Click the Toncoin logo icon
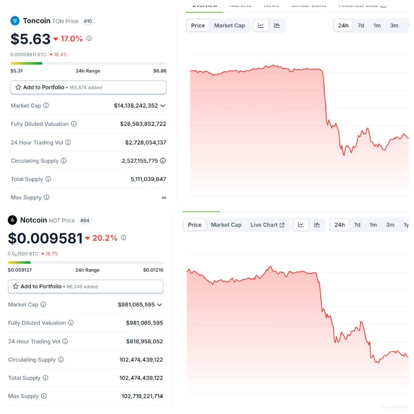The width and height of the screenshot is (414, 414). click(15, 21)
